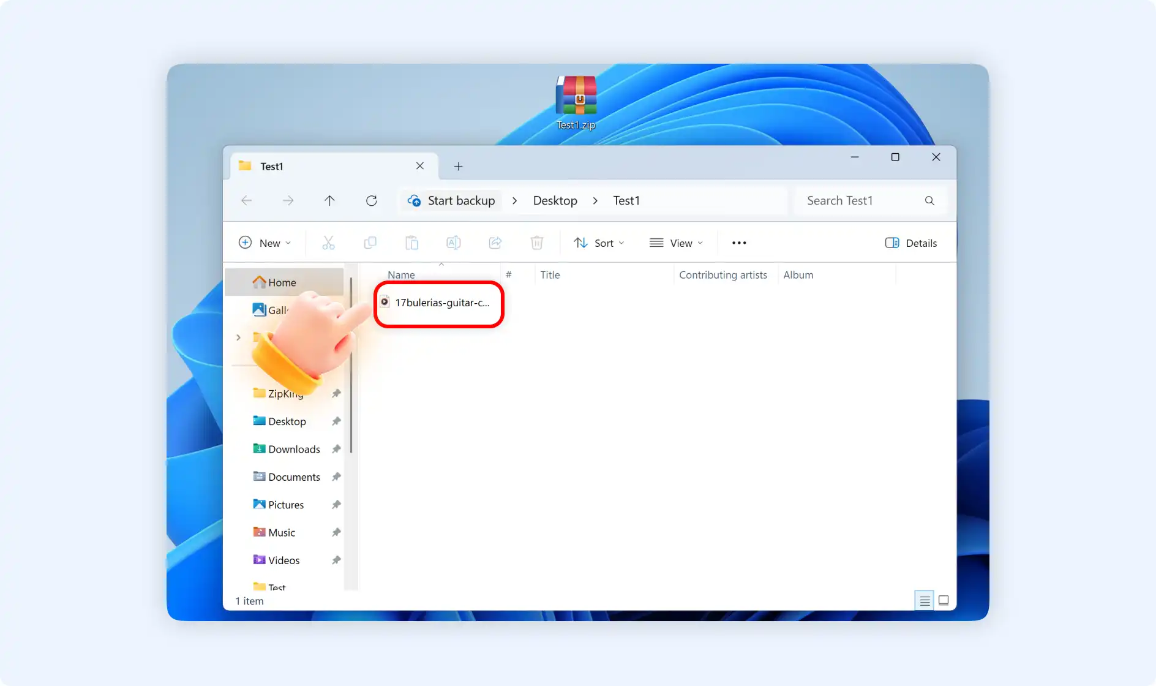The width and height of the screenshot is (1156, 686).
Task: Unpin Desktop from Quick access
Action: (x=336, y=421)
